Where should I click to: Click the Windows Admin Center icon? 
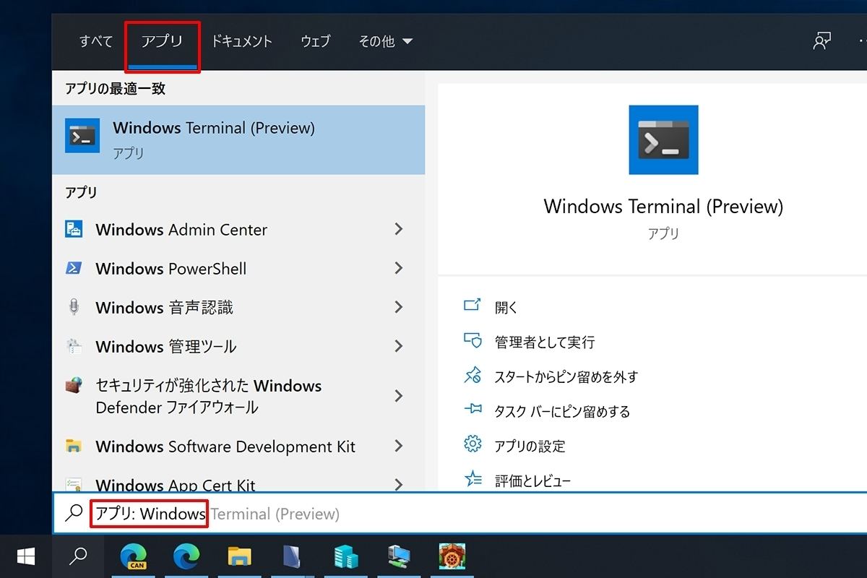(73, 229)
